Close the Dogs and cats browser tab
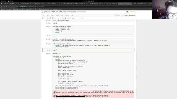 click(x=131, y=4)
